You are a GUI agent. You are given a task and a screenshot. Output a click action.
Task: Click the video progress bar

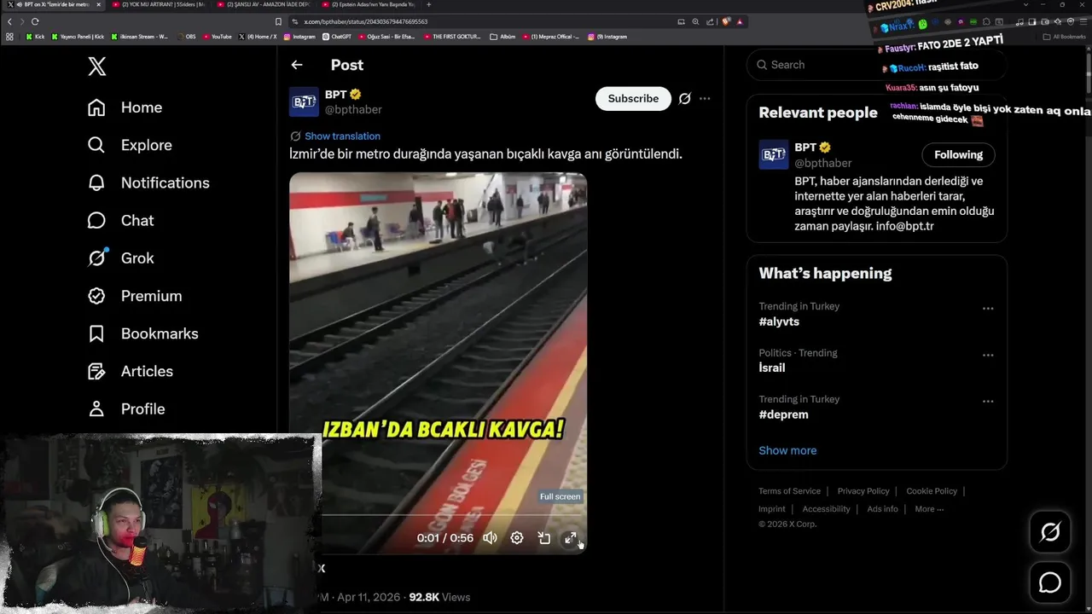click(x=452, y=515)
